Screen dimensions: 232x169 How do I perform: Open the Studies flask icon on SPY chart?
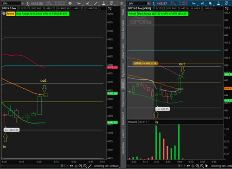tap(219, 3)
